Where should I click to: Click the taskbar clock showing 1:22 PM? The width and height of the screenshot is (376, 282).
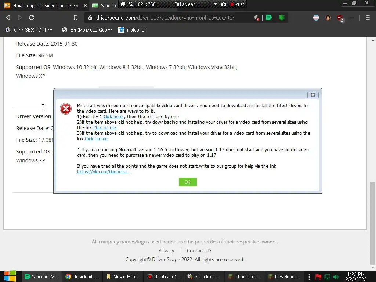356,276
